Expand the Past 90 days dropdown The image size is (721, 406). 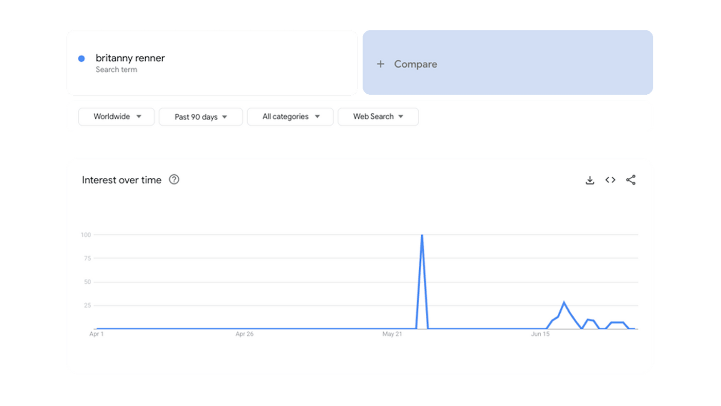pos(200,117)
